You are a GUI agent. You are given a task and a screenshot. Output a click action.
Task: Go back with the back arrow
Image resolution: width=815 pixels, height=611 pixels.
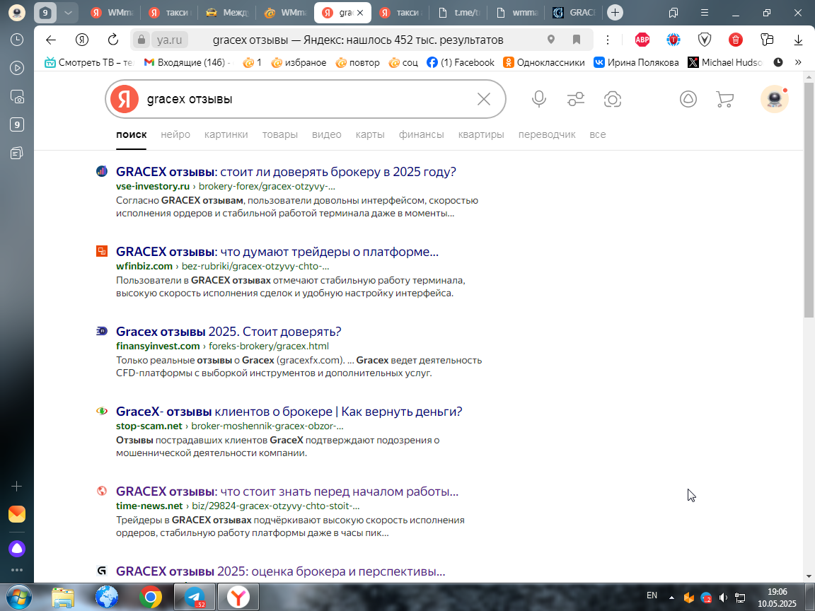tap(50, 40)
